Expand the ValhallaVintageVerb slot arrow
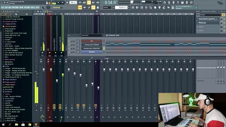 click(x=198, y=19)
